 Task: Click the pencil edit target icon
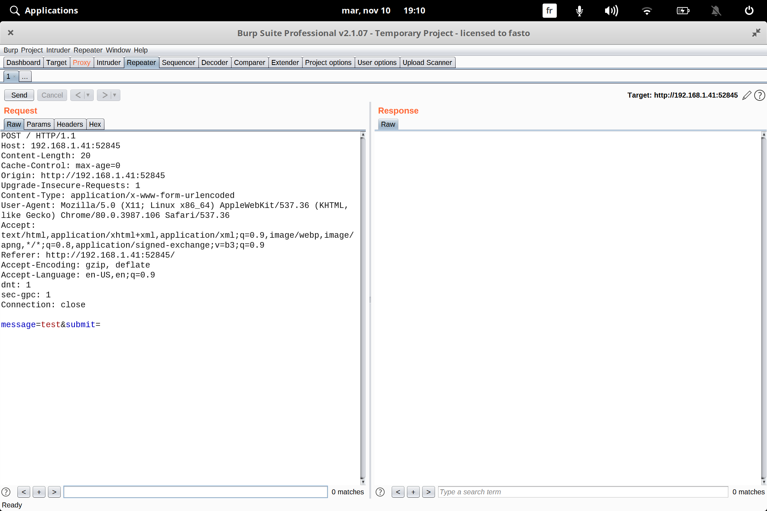coord(747,95)
